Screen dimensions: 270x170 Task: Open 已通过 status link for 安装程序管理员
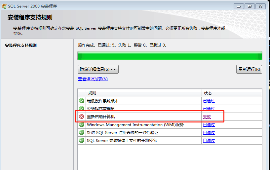209,109
